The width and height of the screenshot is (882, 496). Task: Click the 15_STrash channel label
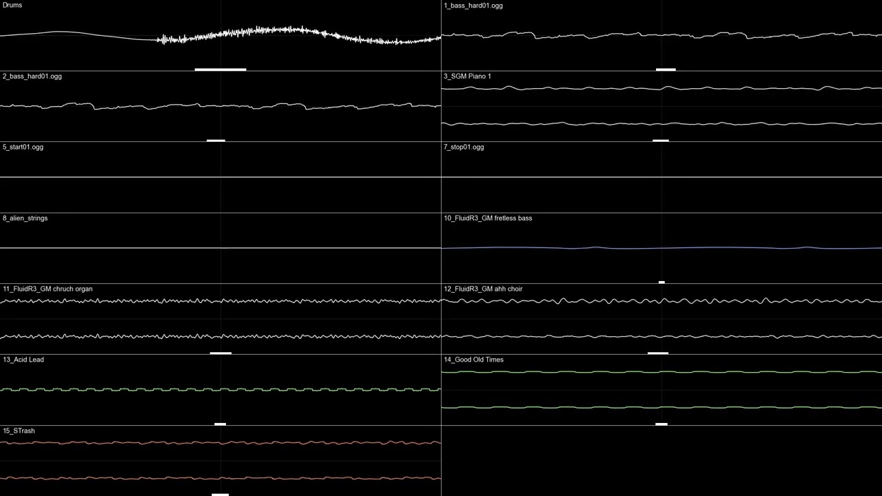pos(19,431)
